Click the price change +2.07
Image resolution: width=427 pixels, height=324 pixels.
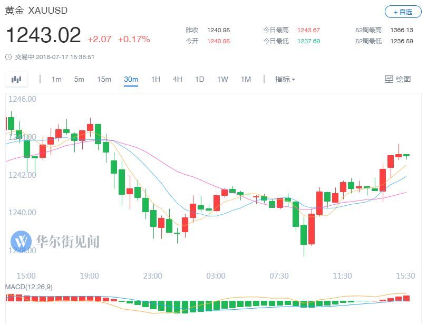click(100, 39)
